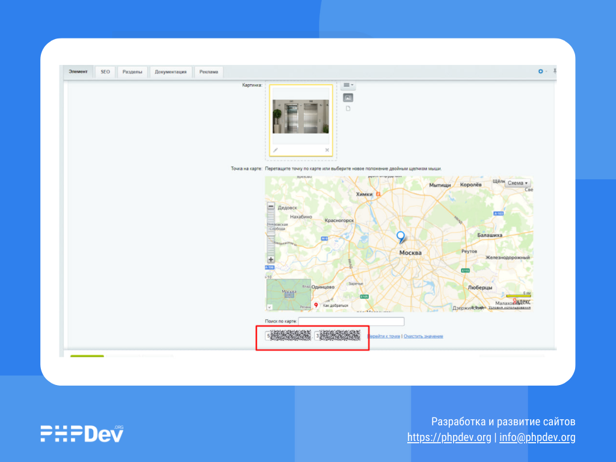616x462 pixels.
Task: Click the blue placemark on the map
Action: coord(400,237)
